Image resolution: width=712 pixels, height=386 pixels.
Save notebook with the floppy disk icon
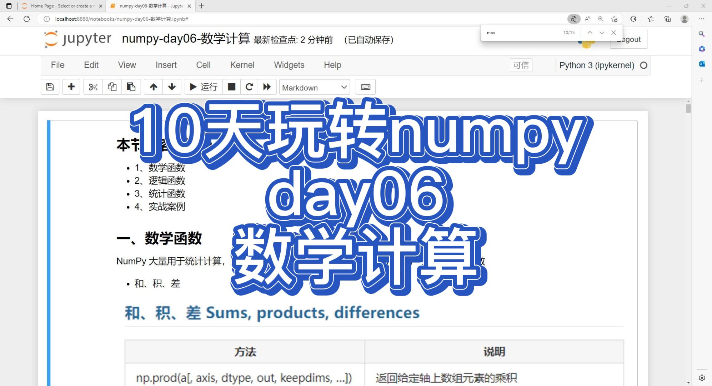(x=50, y=87)
